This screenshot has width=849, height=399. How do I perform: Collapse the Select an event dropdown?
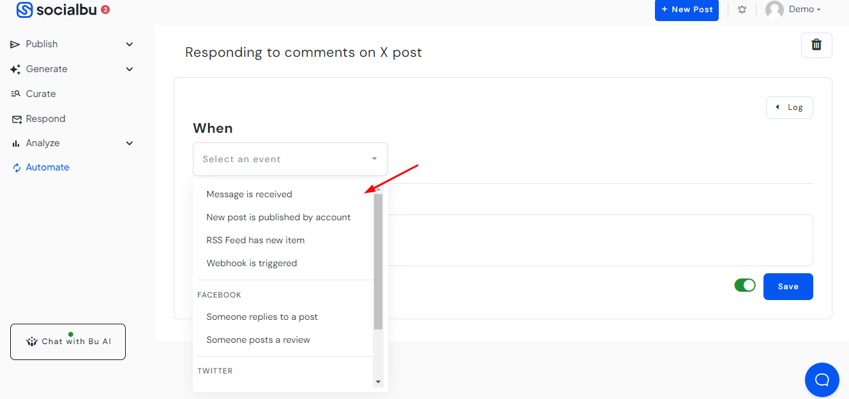tap(375, 158)
